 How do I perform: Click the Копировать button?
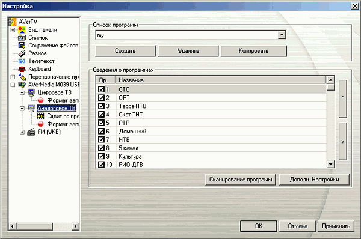(x=254, y=51)
